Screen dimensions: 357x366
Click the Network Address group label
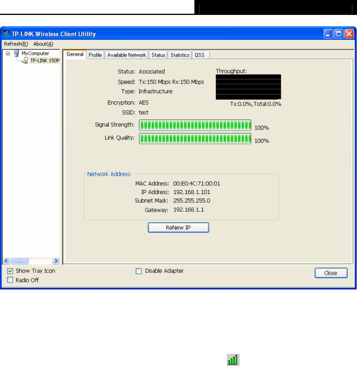pos(109,174)
